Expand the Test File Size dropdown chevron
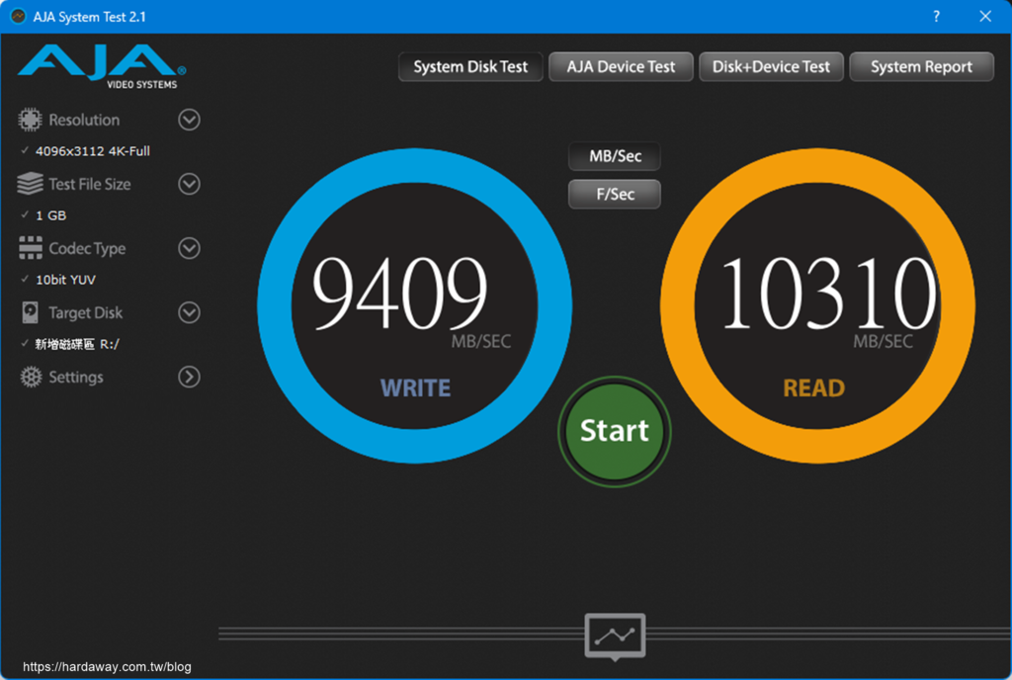The width and height of the screenshot is (1012, 680). pos(189,184)
